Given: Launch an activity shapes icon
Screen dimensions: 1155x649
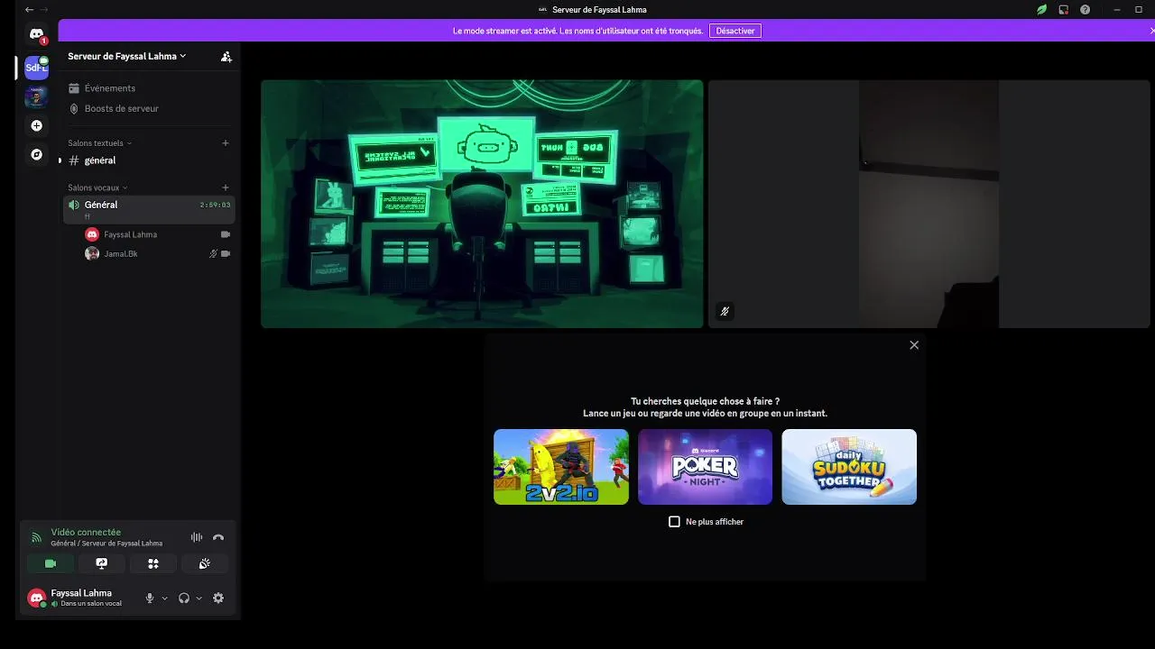Looking at the screenshot, I should click(x=153, y=563).
